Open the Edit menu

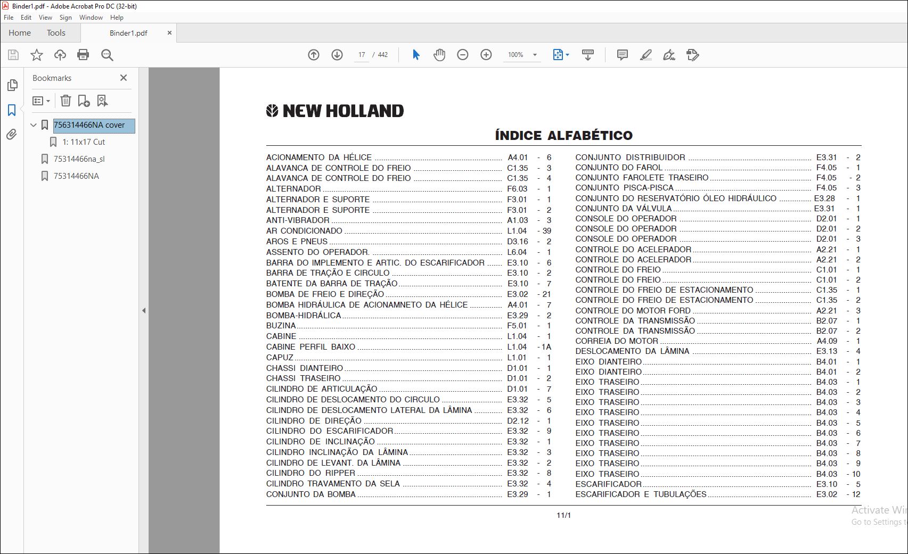pyautogui.click(x=26, y=18)
